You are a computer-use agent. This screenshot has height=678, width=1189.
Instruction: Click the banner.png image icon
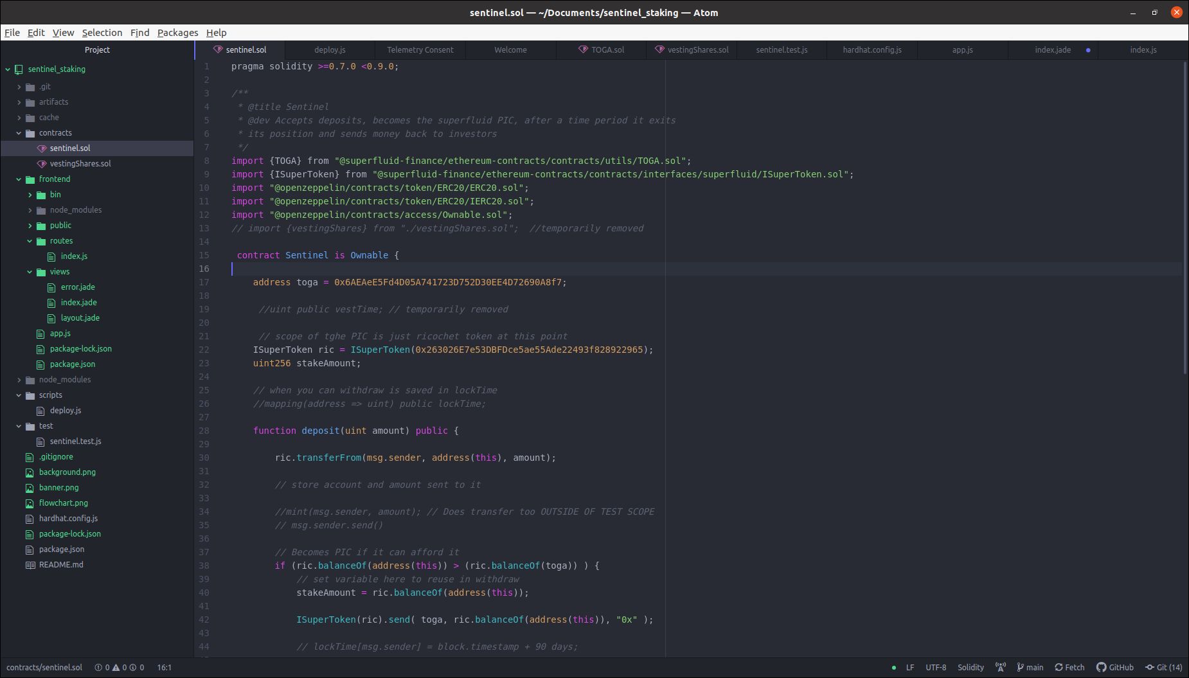pyautogui.click(x=30, y=488)
